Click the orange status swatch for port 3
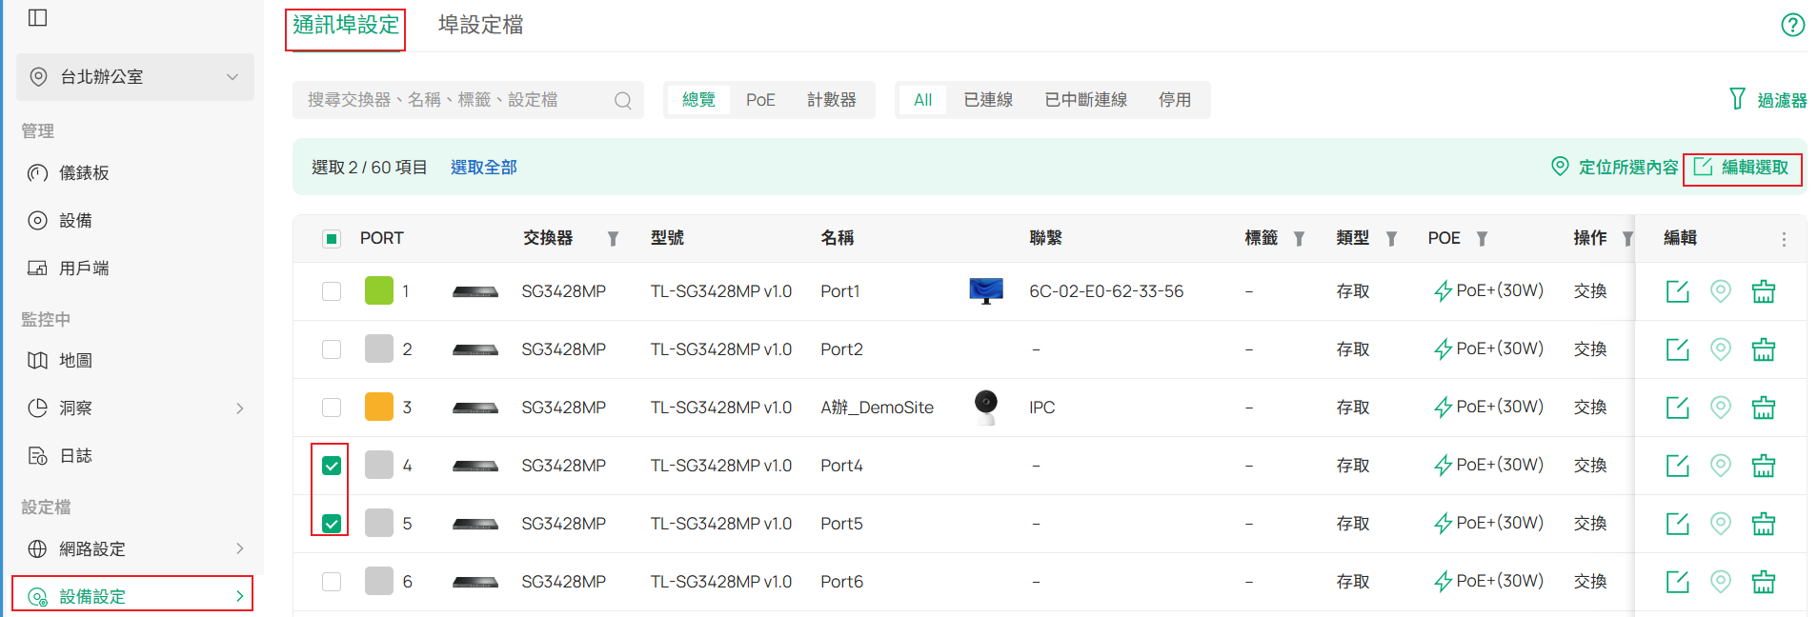The height and width of the screenshot is (617, 1818). tap(379, 408)
